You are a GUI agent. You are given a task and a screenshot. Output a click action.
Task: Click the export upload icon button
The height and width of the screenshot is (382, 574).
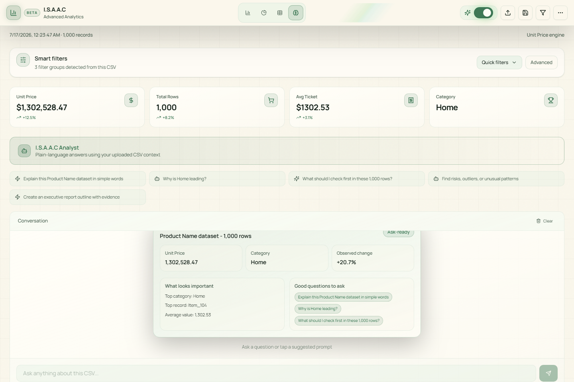(x=508, y=13)
